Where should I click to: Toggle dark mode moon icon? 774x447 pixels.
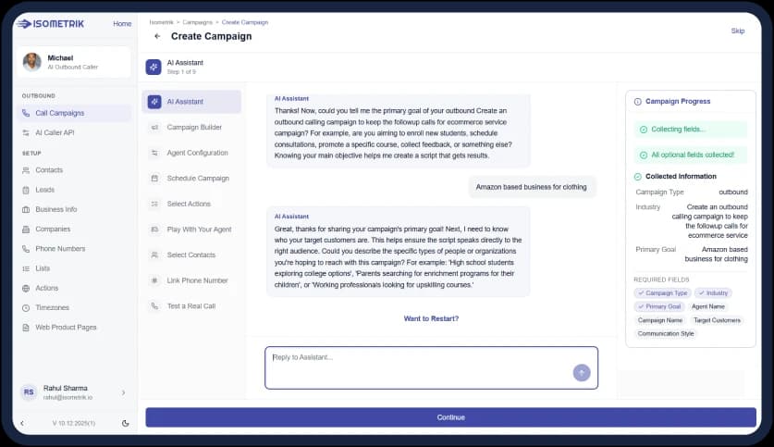point(126,423)
